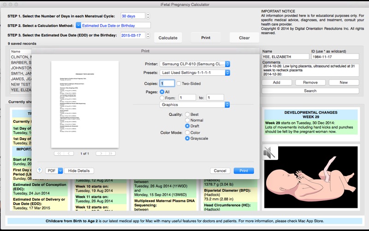Open the Graphics options dropdown
Viewport: 369px width, 231px height.
pos(195,105)
